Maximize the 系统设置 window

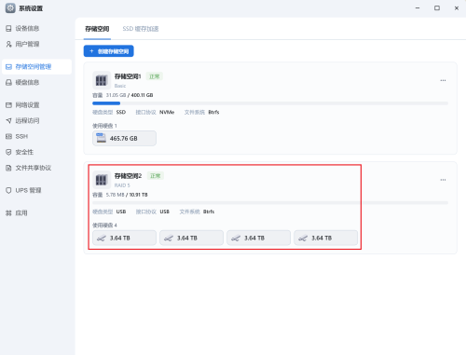(437, 8)
